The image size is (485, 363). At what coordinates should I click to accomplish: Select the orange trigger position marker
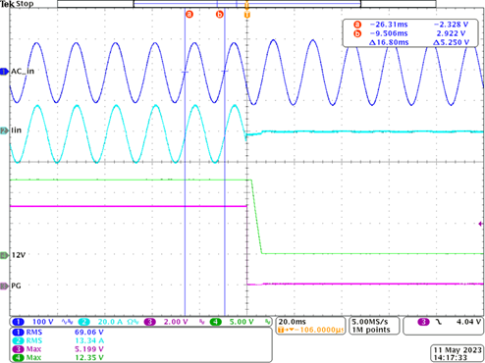click(x=247, y=15)
